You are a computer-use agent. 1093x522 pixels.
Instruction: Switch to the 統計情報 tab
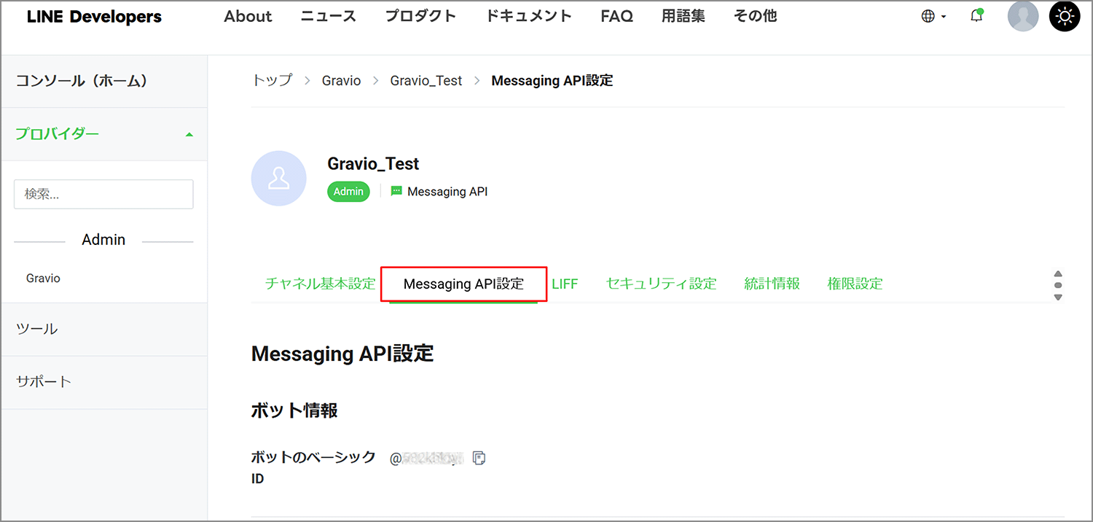tap(772, 284)
